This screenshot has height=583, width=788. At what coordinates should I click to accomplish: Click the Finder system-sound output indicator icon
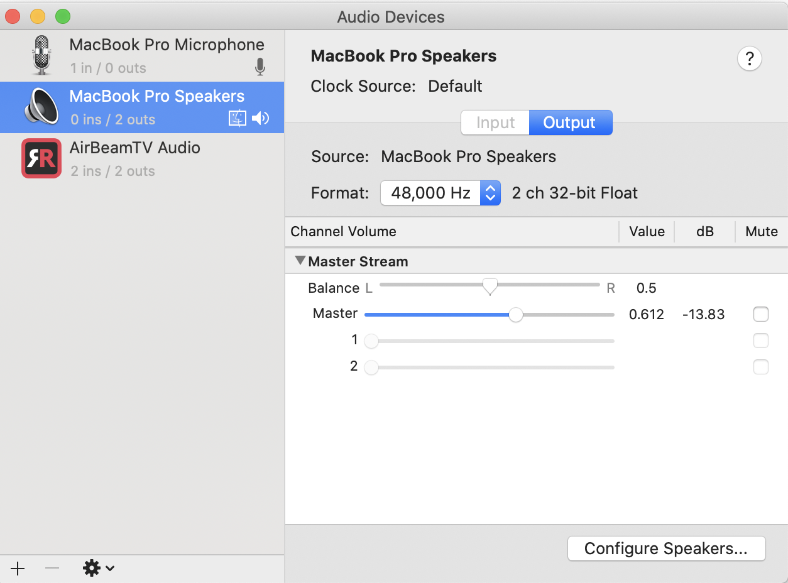tap(238, 119)
